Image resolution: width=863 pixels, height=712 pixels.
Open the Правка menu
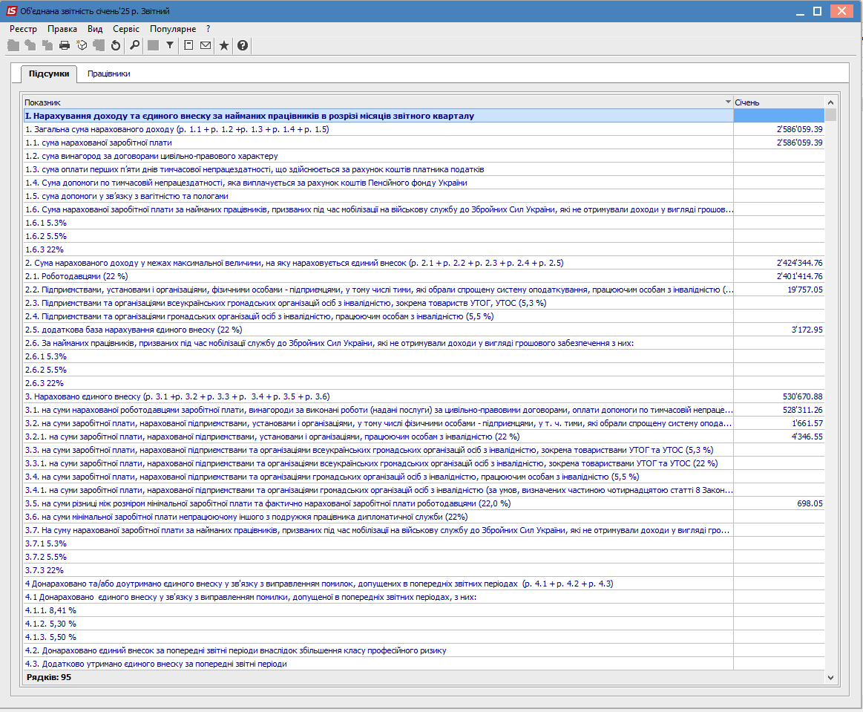click(62, 29)
